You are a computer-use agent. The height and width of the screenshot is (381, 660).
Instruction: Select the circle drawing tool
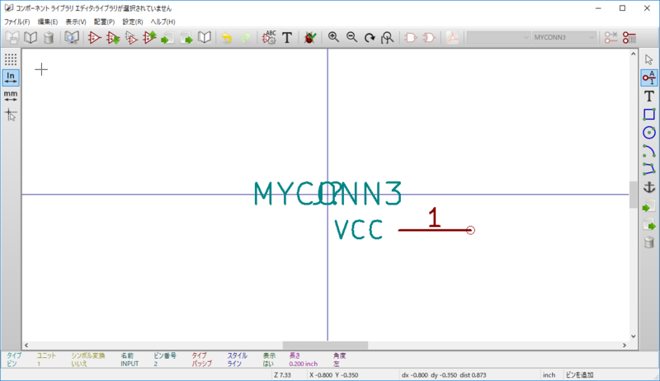(649, 133)
